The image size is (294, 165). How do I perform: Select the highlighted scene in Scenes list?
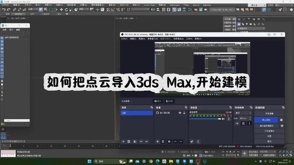pos(137,113)
